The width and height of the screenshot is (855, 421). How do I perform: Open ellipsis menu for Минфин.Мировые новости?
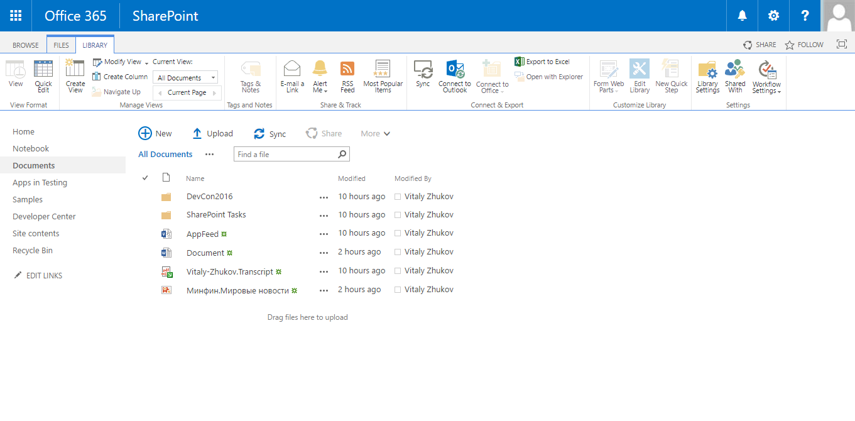click(x=324, y=290)
